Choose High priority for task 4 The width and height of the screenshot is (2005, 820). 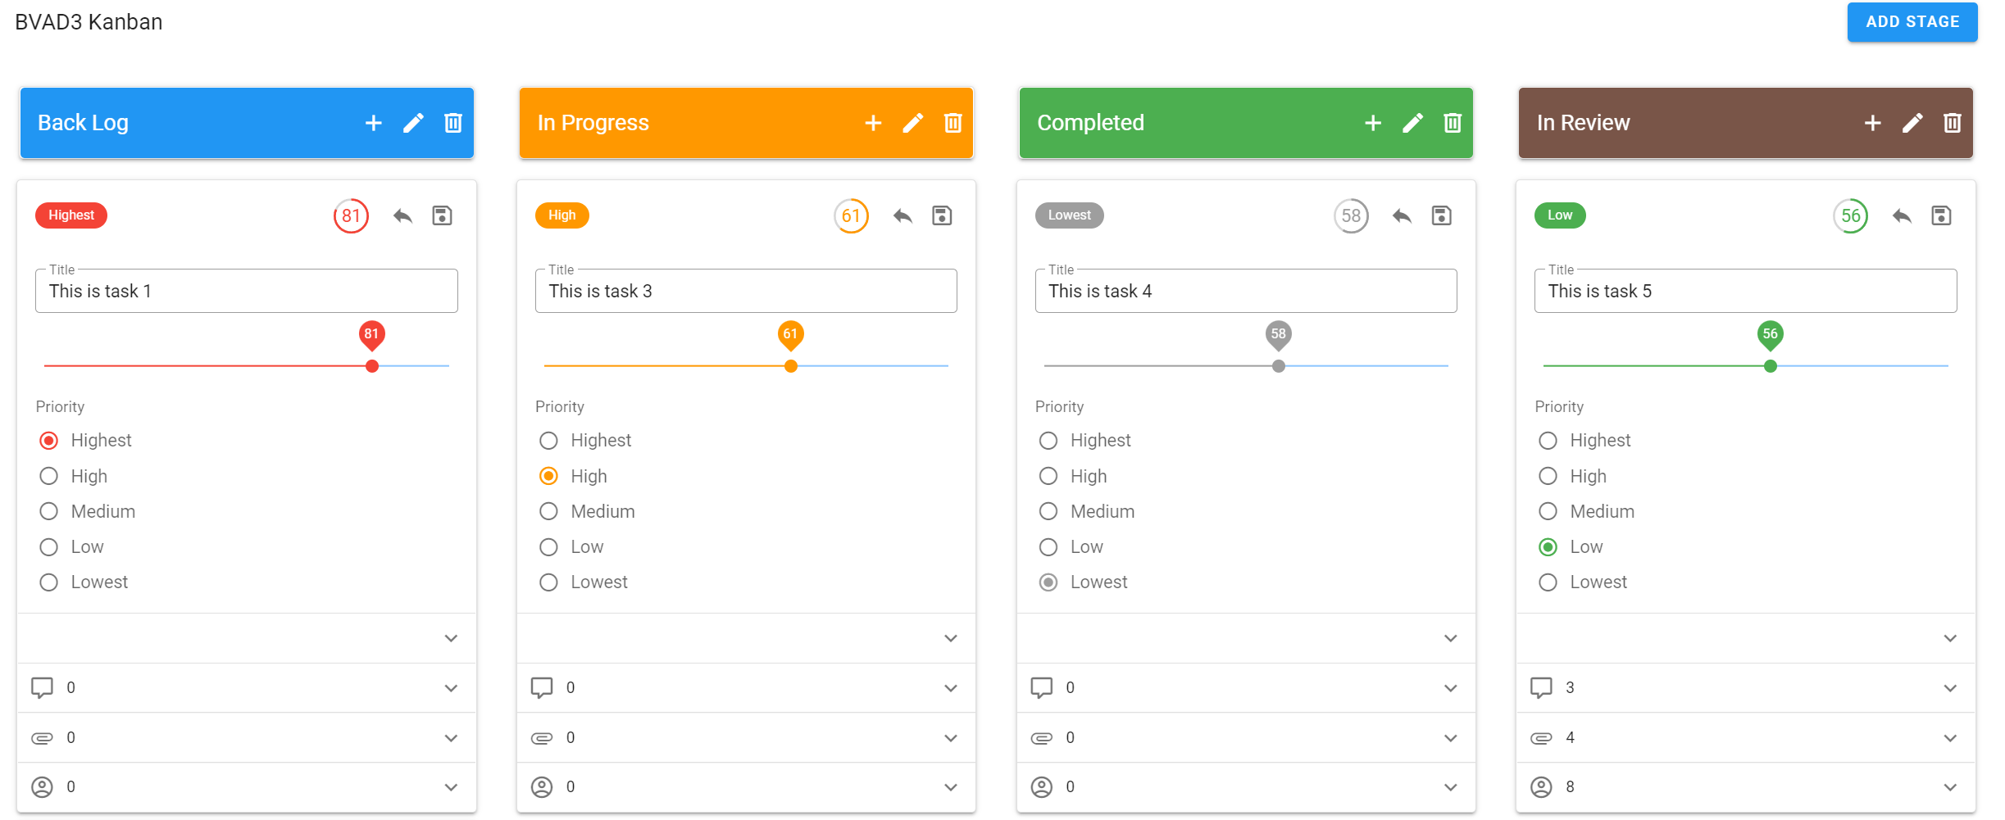[x=1048, y=476]
